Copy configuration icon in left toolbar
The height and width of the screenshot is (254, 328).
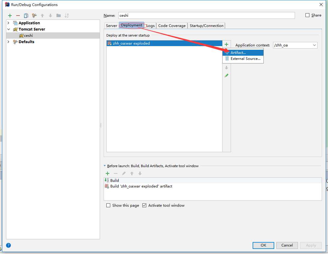26,16
